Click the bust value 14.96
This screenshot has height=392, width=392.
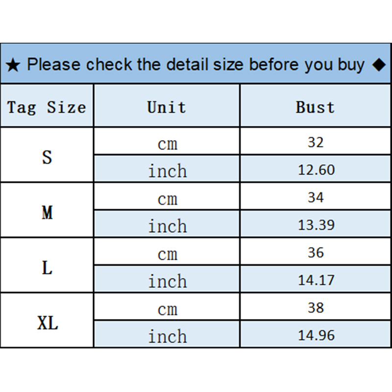[316, 335]
